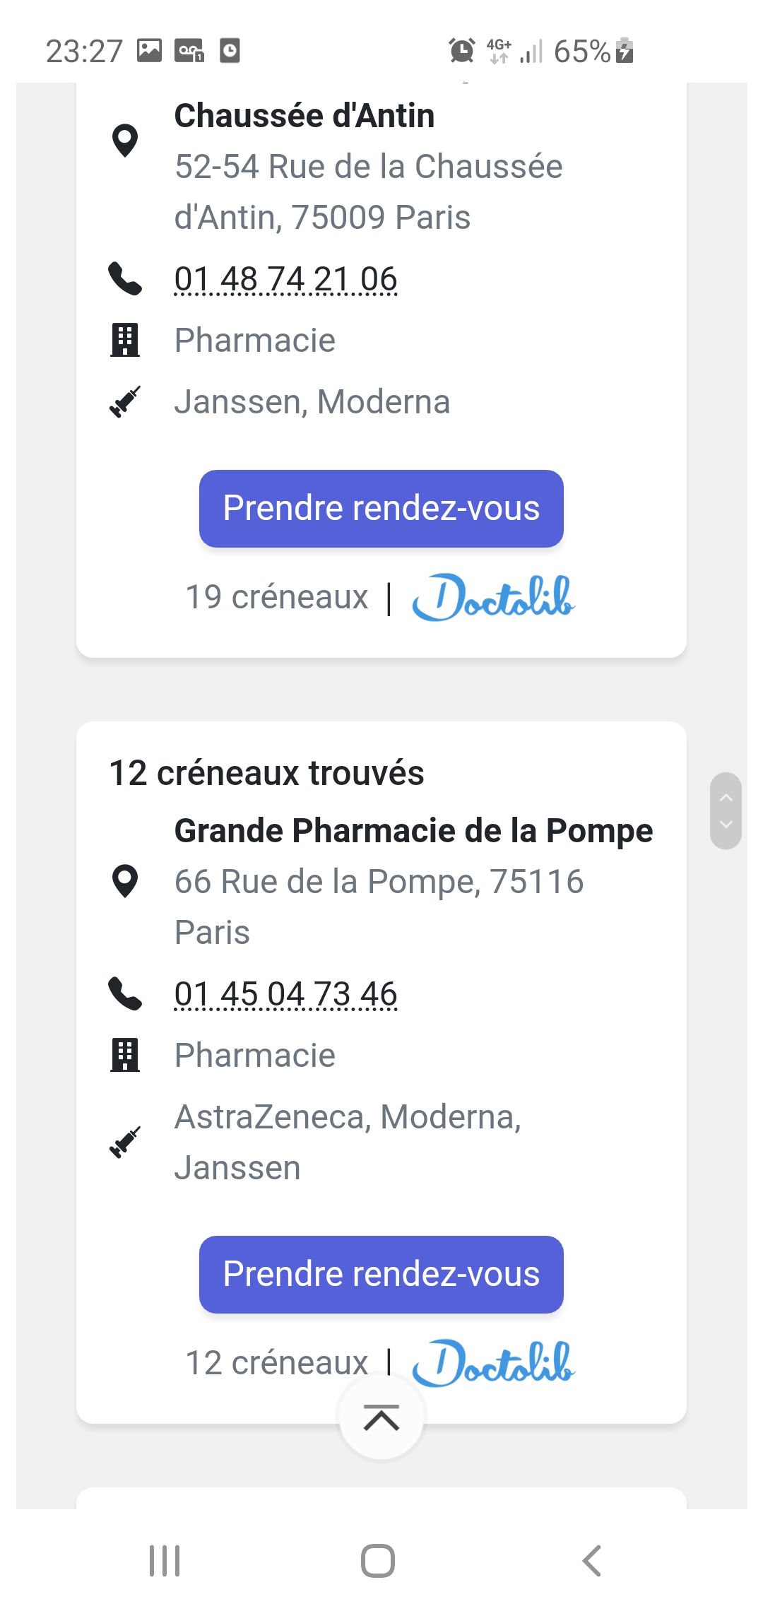Open Doctolib logo in the 19 créneaux card
This screenshot has height=1611, width=763.
493,598
